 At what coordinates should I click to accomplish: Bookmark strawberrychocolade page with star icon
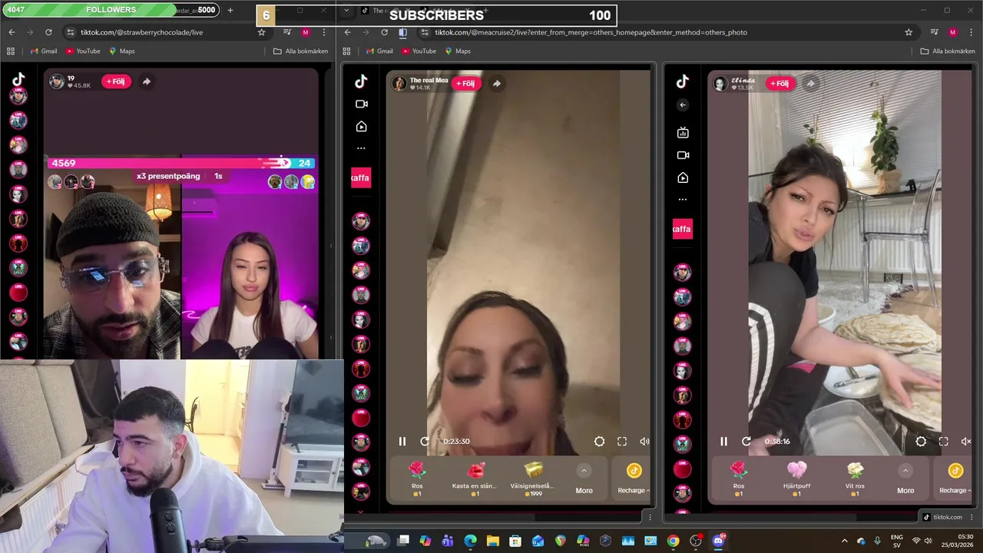click(261, 32)
